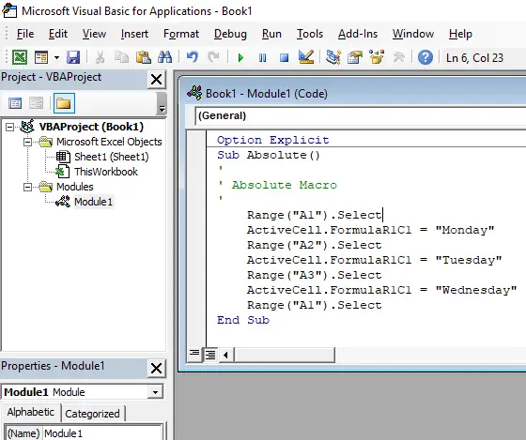
Task: Open the Help menu
Action: 460,34
